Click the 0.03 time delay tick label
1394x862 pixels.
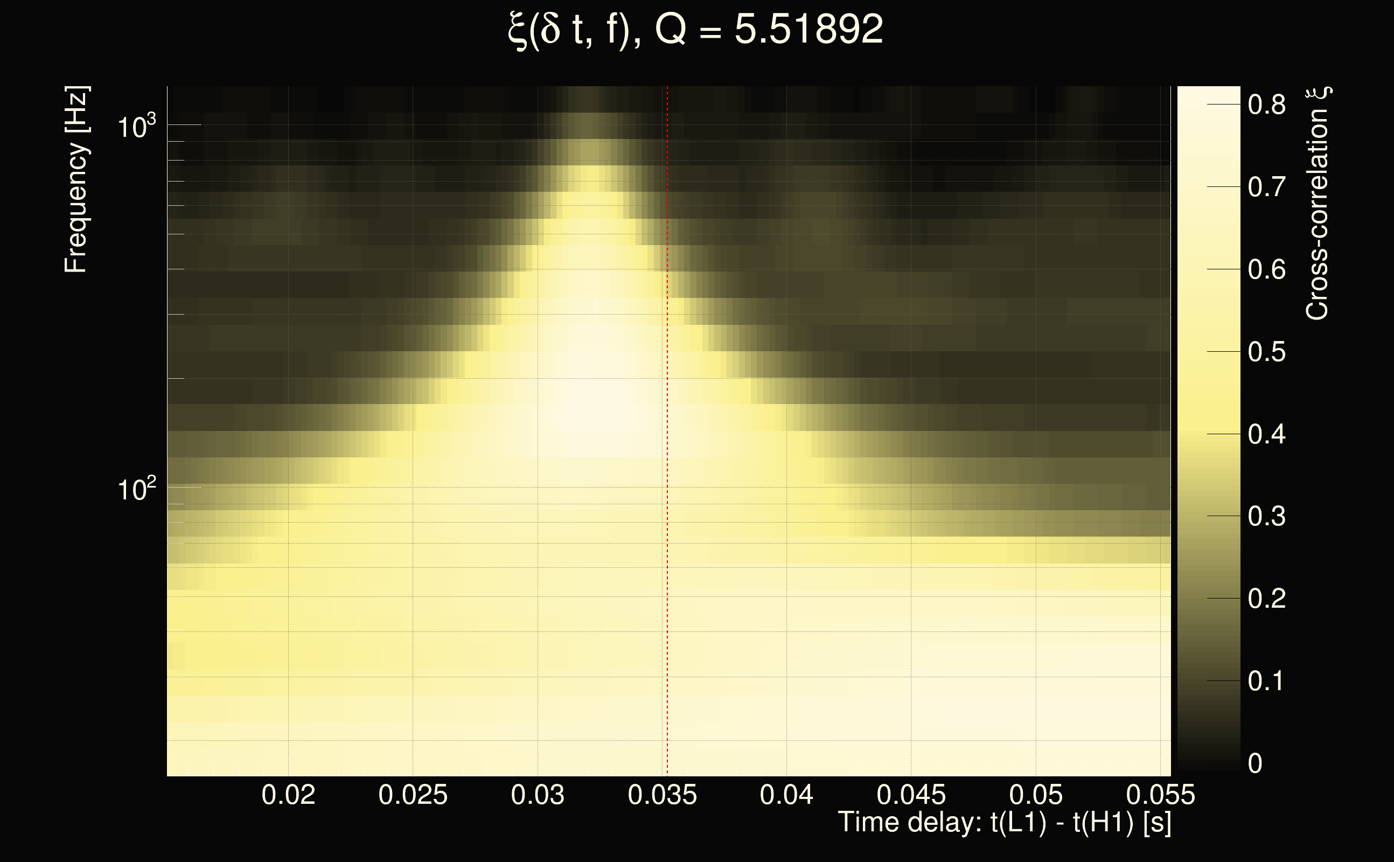[538, 795]
